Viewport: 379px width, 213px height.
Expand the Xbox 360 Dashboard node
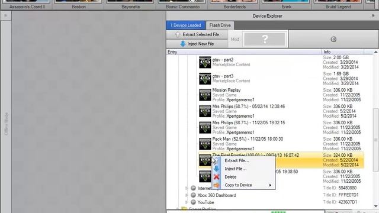[187, 195]
